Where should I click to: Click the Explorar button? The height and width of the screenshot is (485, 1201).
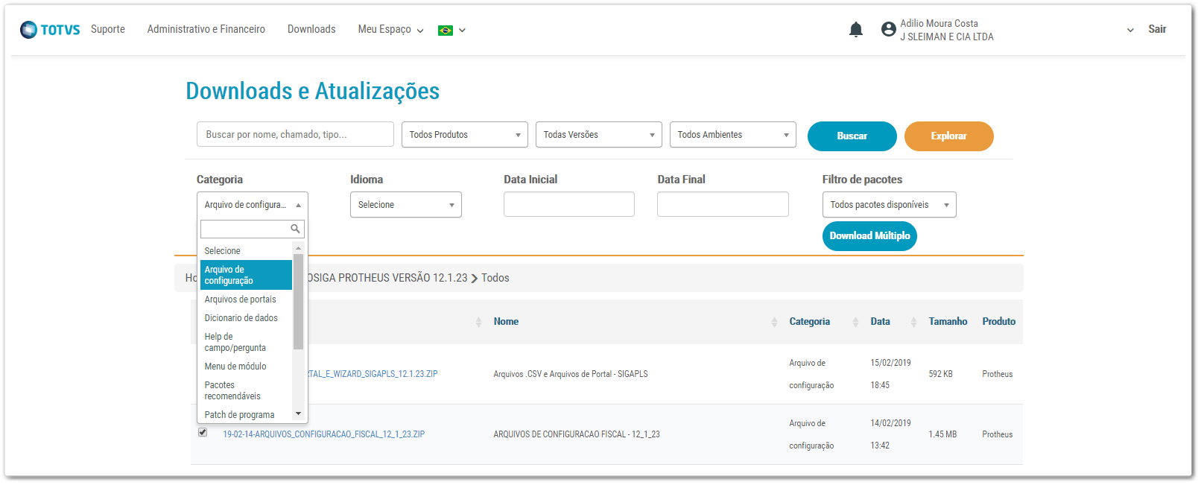949,136
